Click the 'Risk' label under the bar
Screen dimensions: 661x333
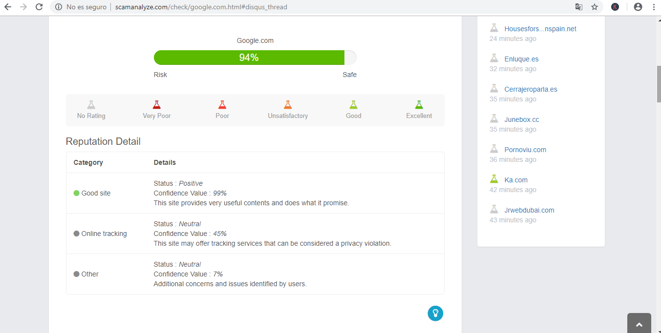pos(160,75)
